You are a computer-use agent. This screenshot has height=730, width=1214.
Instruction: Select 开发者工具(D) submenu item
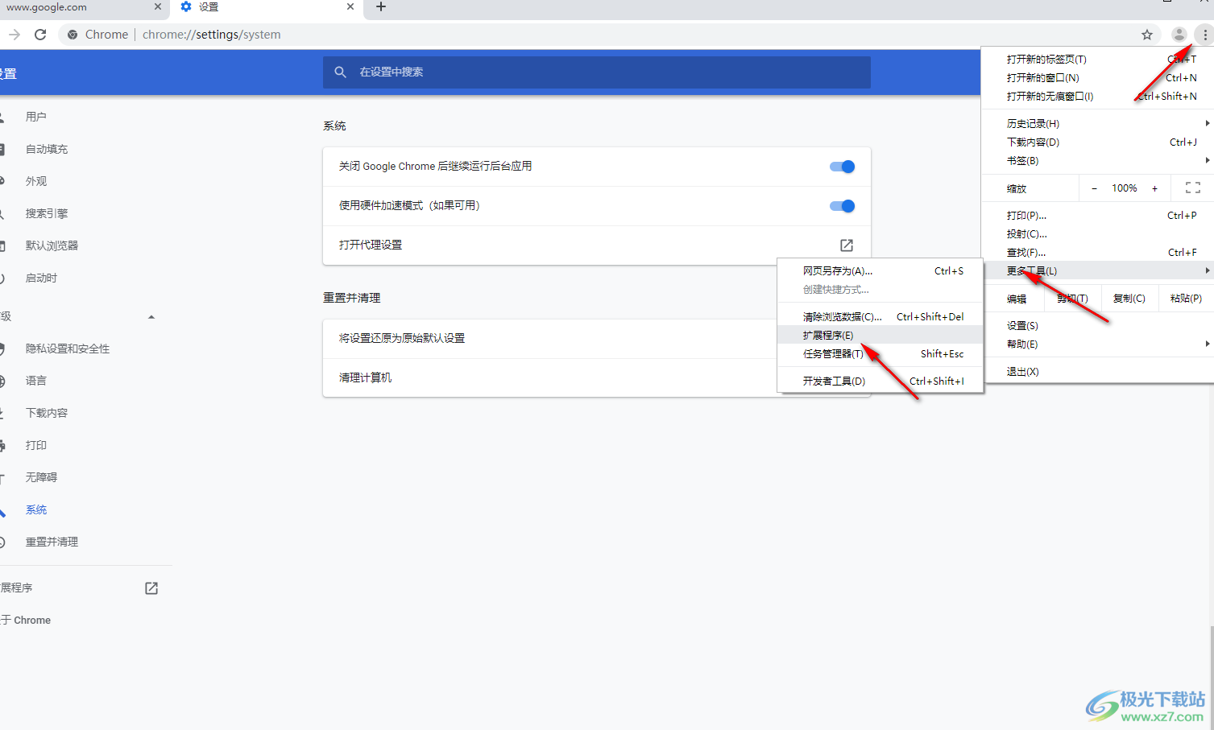(880, 381)
